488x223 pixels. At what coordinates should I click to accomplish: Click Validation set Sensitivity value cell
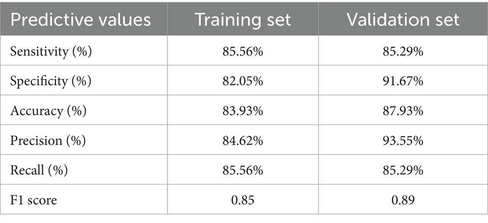403,51
